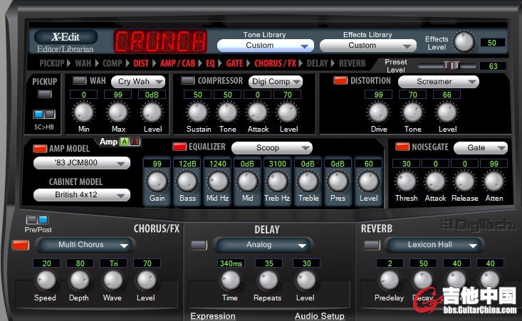Click the Distortion Level knob

[447, 112]
